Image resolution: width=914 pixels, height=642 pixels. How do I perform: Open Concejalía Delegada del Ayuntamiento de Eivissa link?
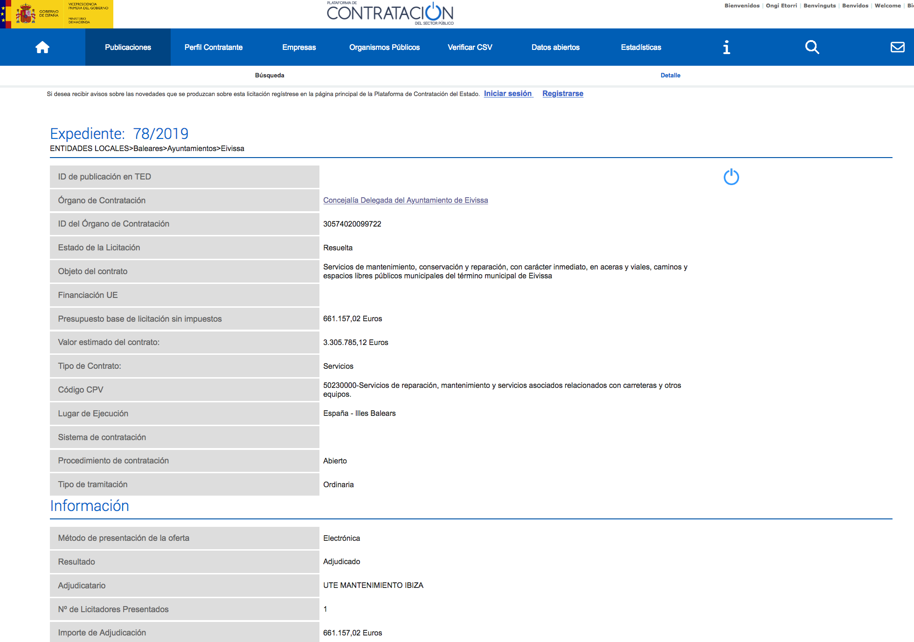(406, 200)
